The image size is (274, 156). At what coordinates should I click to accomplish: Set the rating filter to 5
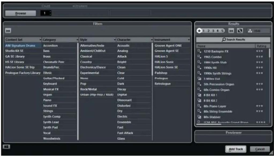pos(222,31)
